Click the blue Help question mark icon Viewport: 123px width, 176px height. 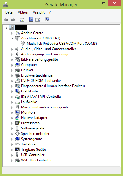pyautogui.click(x=31, y=19)
